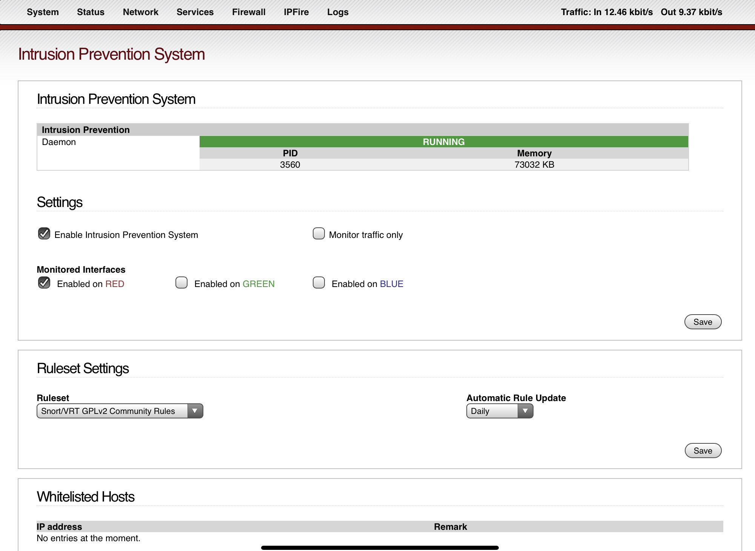Check Enabled on BLUE interface
755x551 pixels.
319,283
